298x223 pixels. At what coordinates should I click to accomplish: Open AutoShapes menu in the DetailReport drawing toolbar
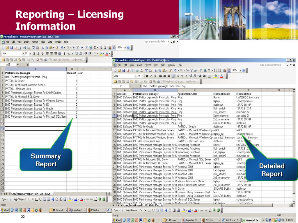[132, 210]
